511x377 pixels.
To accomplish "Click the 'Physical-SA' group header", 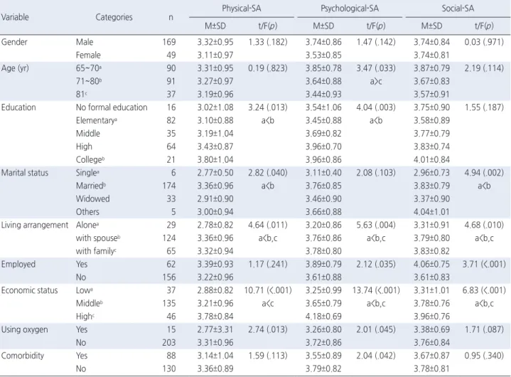I will (x=242, y=8).
